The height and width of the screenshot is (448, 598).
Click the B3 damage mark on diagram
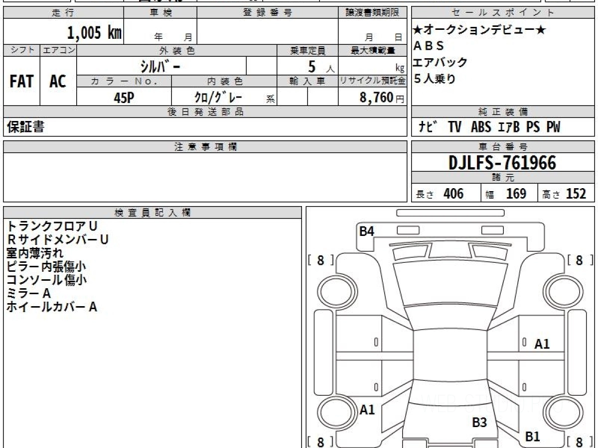click(x=479, y=423)
